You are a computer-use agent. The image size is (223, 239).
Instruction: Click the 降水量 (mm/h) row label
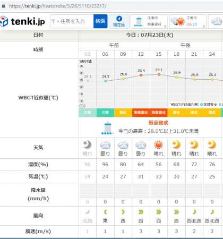point(38,194)
